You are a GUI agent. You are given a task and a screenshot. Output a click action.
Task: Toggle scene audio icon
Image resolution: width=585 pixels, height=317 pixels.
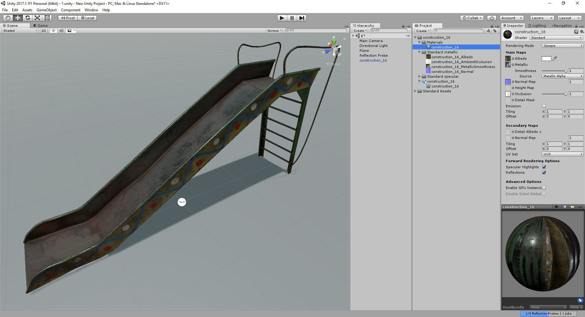tap(61, 30)
